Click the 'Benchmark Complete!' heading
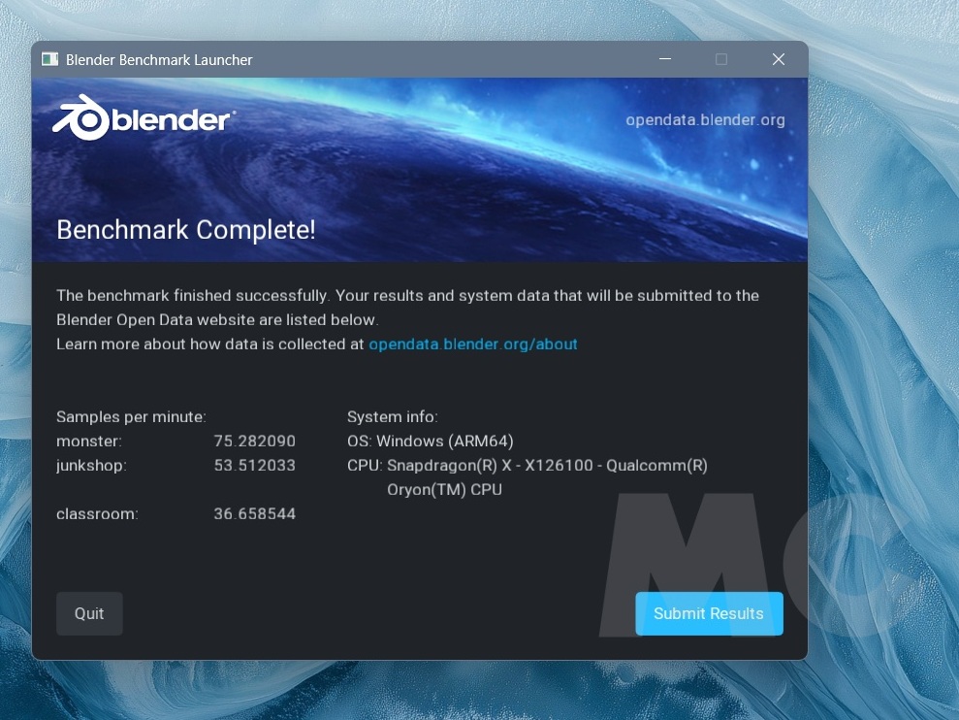The height and width of the screenshot is (720, 959). (186, 230)
